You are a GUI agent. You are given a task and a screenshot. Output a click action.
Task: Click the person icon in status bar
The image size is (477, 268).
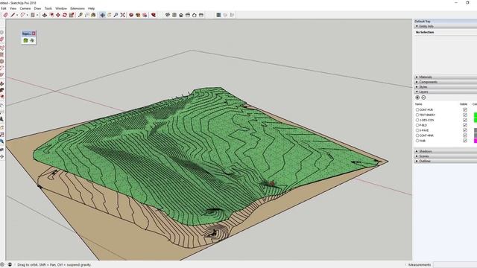coord(10,265)
